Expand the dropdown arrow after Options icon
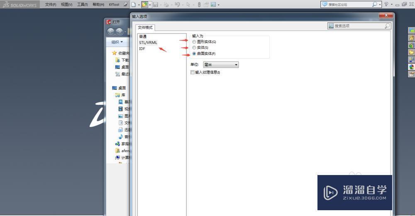This screenshot has height=216, width=415. click(218, 5)
